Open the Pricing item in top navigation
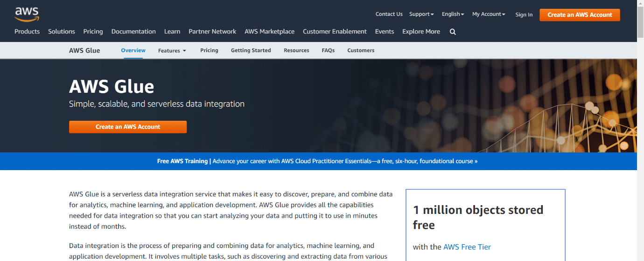Image resolution: width=644 pixels, height=261 pixels. [93, 31]
